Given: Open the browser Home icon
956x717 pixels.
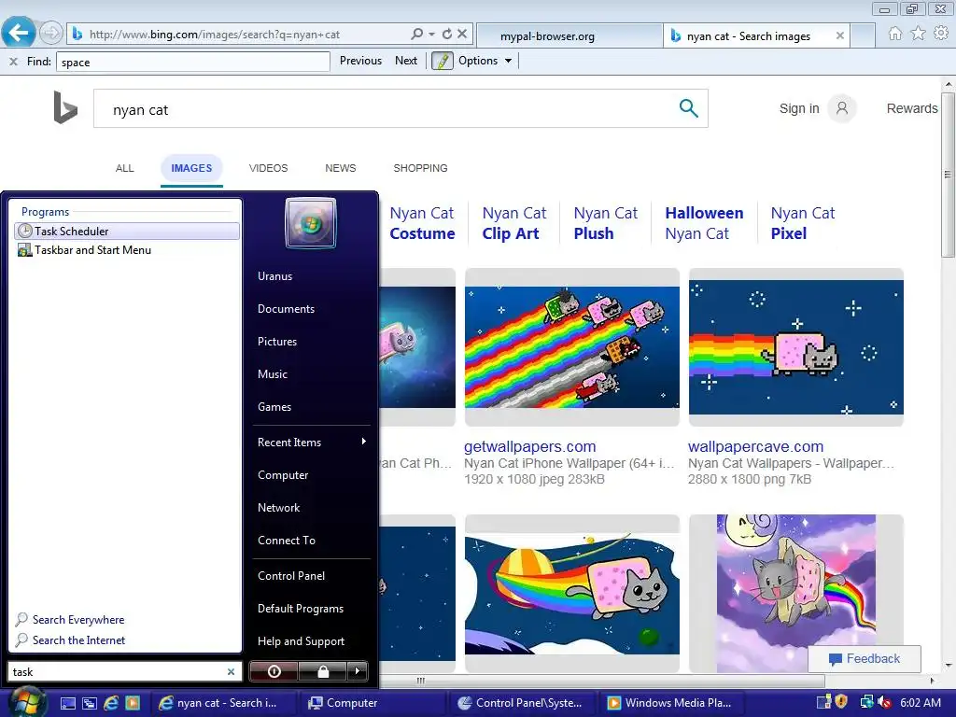Looking at the screenshot, I should 895,34.
